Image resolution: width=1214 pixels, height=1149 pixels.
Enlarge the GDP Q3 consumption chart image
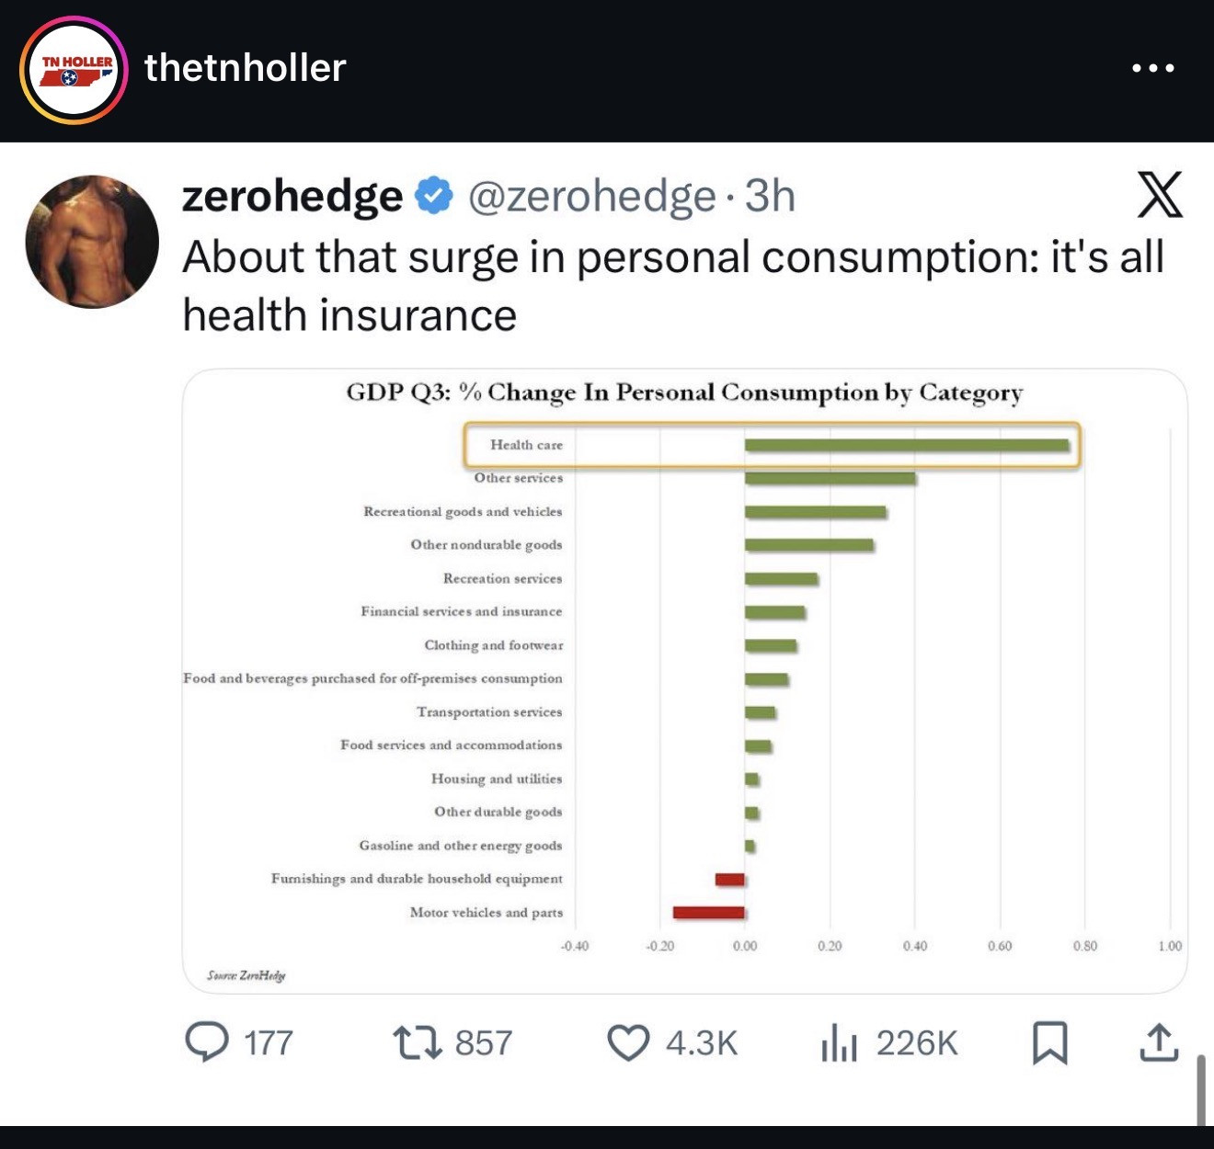tap(684, 680)
